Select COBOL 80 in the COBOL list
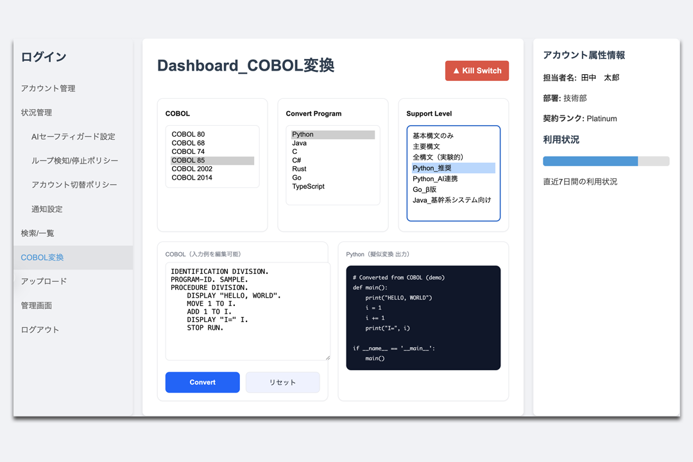Screen dimensions: 693x462 pyautogui.click(x=212, y=134)
